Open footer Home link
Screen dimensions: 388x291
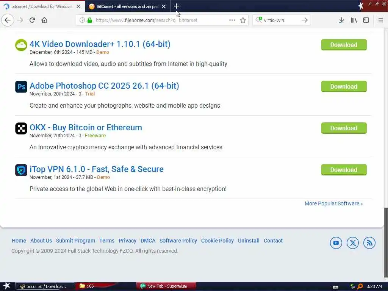(19, 241)
